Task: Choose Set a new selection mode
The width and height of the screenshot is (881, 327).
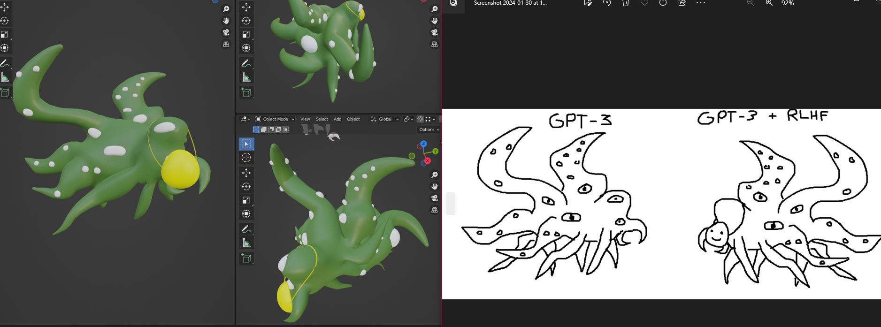Action: click(x=256, y=129)
